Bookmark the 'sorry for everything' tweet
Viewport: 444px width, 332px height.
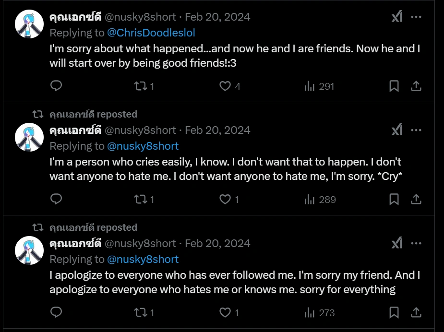[394, 313]
